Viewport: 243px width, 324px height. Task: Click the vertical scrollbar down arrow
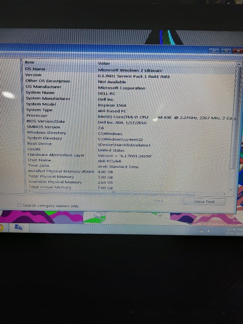[231, 190]
